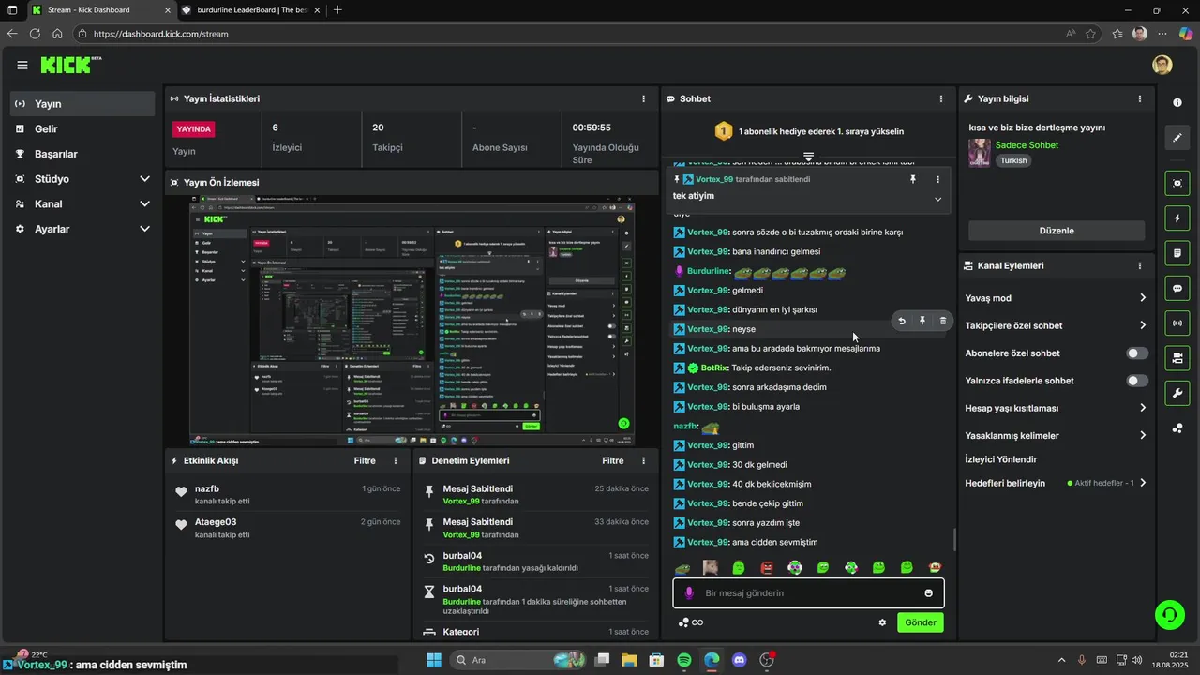Open Yayın İstatistikleri three-dot menu
The width and height of the screenshot is (1200, 675).
click(x=643, y=98)
